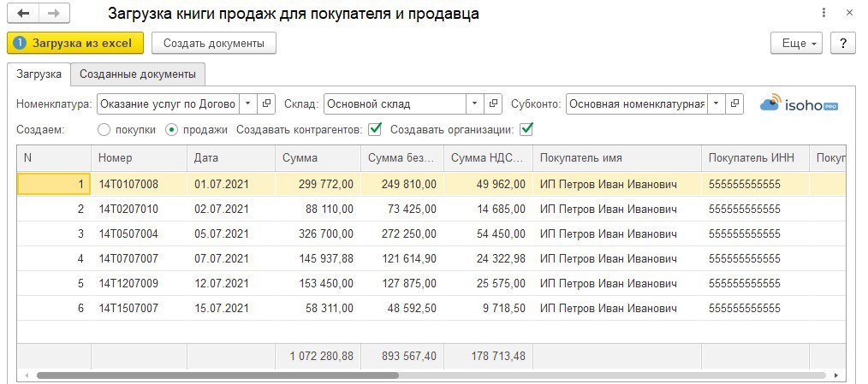868x384 pixels.
Task: Expand the Номенклатура dropdown list
Action: click(x=247, y=104)
